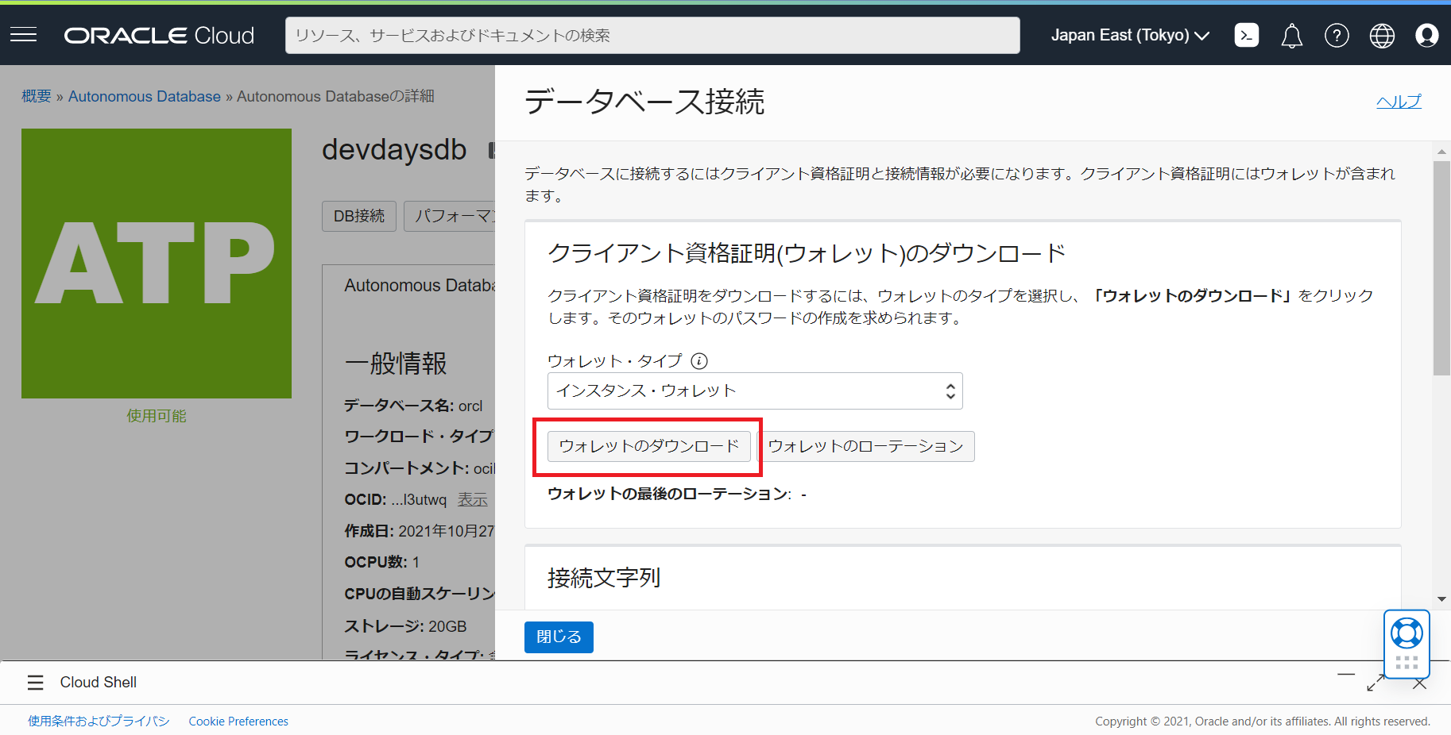Click the ウォレットのローテーション button
The height and width of the screenshot is (735, 1451).
click(865, 446)
